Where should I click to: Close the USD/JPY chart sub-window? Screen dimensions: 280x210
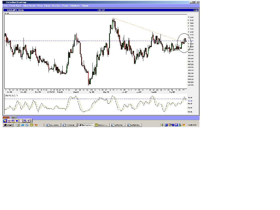(x=197, y=10)
